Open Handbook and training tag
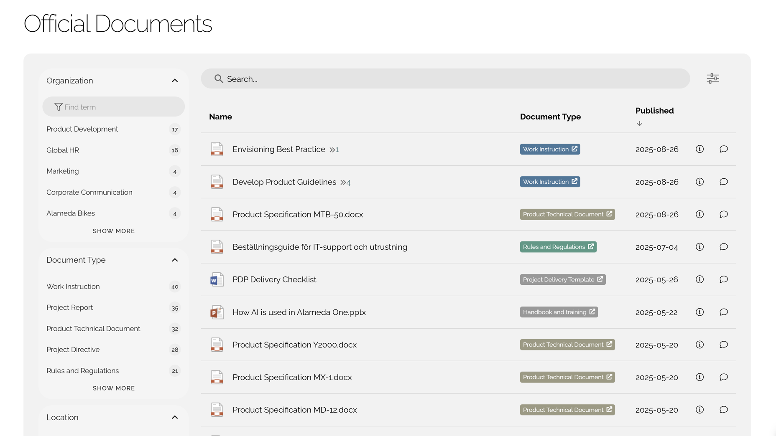776x436 pixels. (559, 312)
